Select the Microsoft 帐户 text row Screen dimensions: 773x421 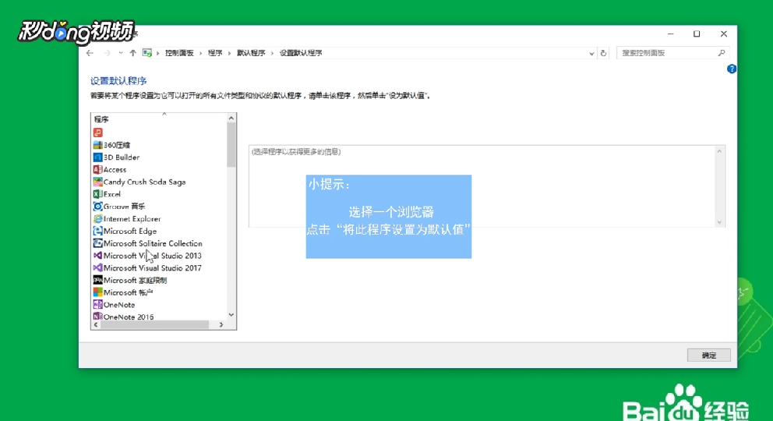[128, 292]
